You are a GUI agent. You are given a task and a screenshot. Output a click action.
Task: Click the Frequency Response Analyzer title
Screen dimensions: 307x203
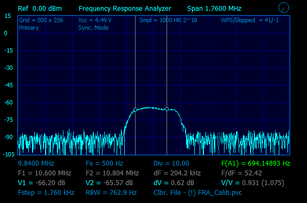125,9
